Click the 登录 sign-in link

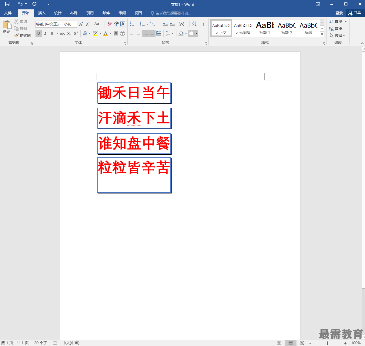pos(339,13)
